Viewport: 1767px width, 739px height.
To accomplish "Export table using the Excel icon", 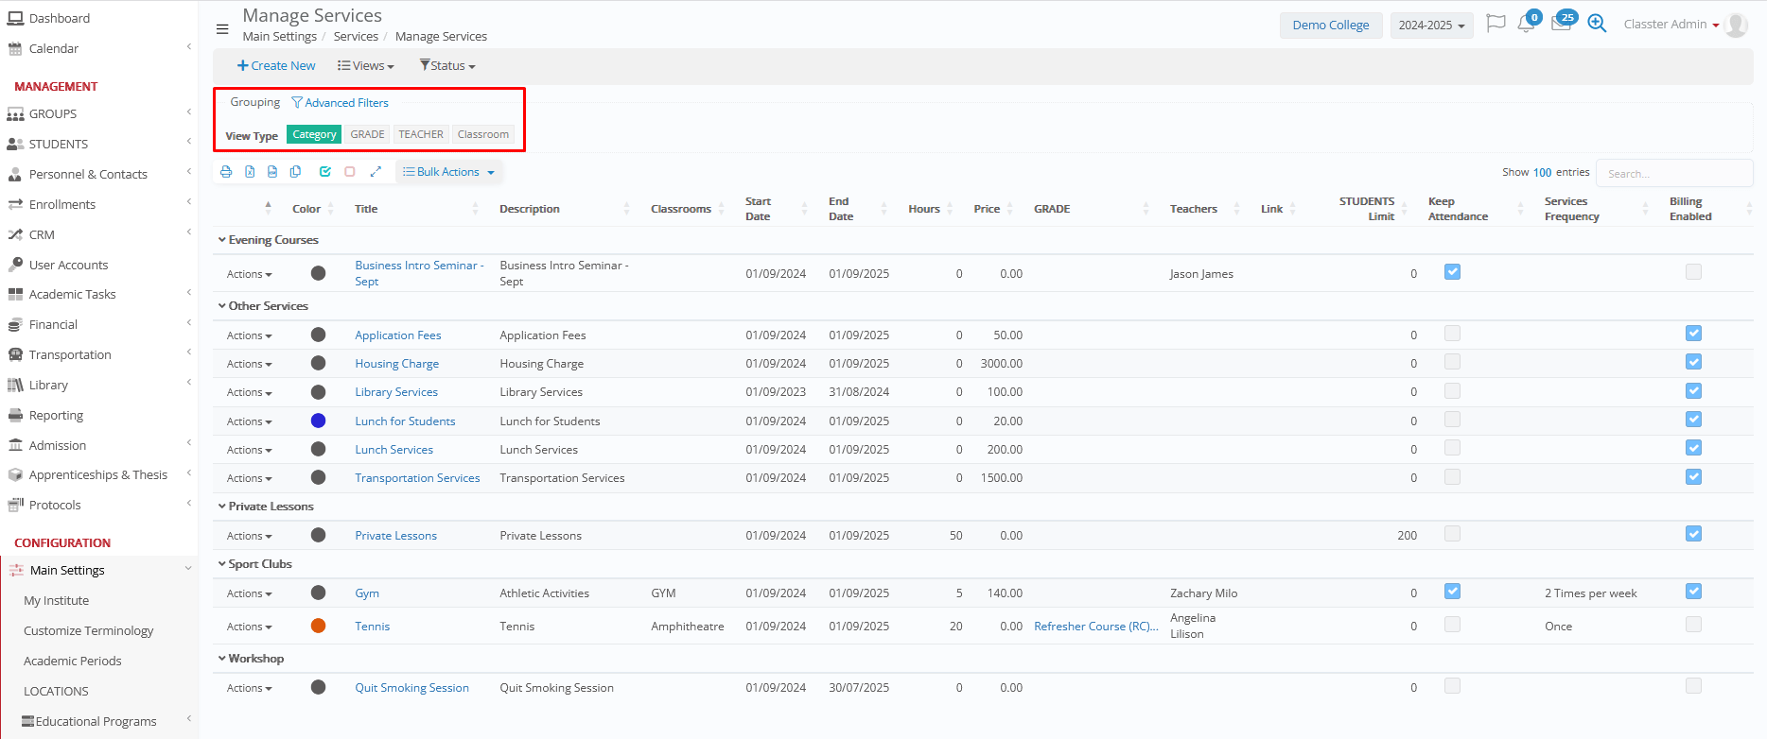I will pos(250,172).
